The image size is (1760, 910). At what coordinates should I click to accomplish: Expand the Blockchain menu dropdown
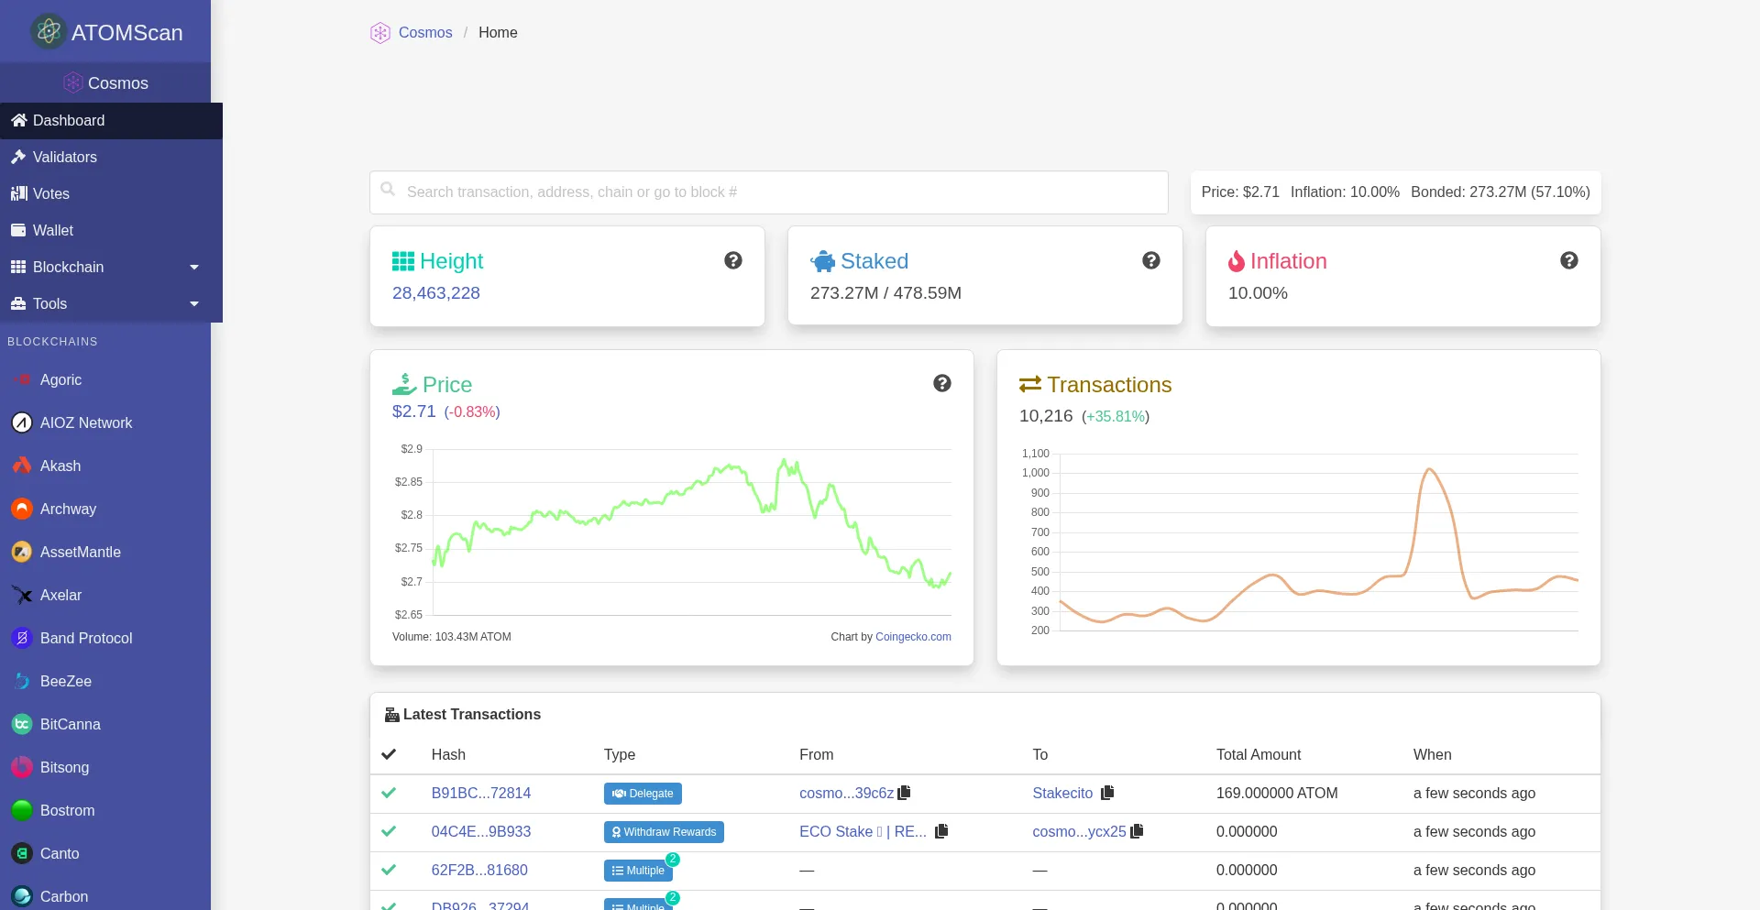(193, 267)
